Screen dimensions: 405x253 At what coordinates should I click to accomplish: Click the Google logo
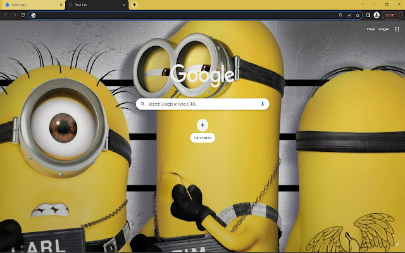coord(202,75)
